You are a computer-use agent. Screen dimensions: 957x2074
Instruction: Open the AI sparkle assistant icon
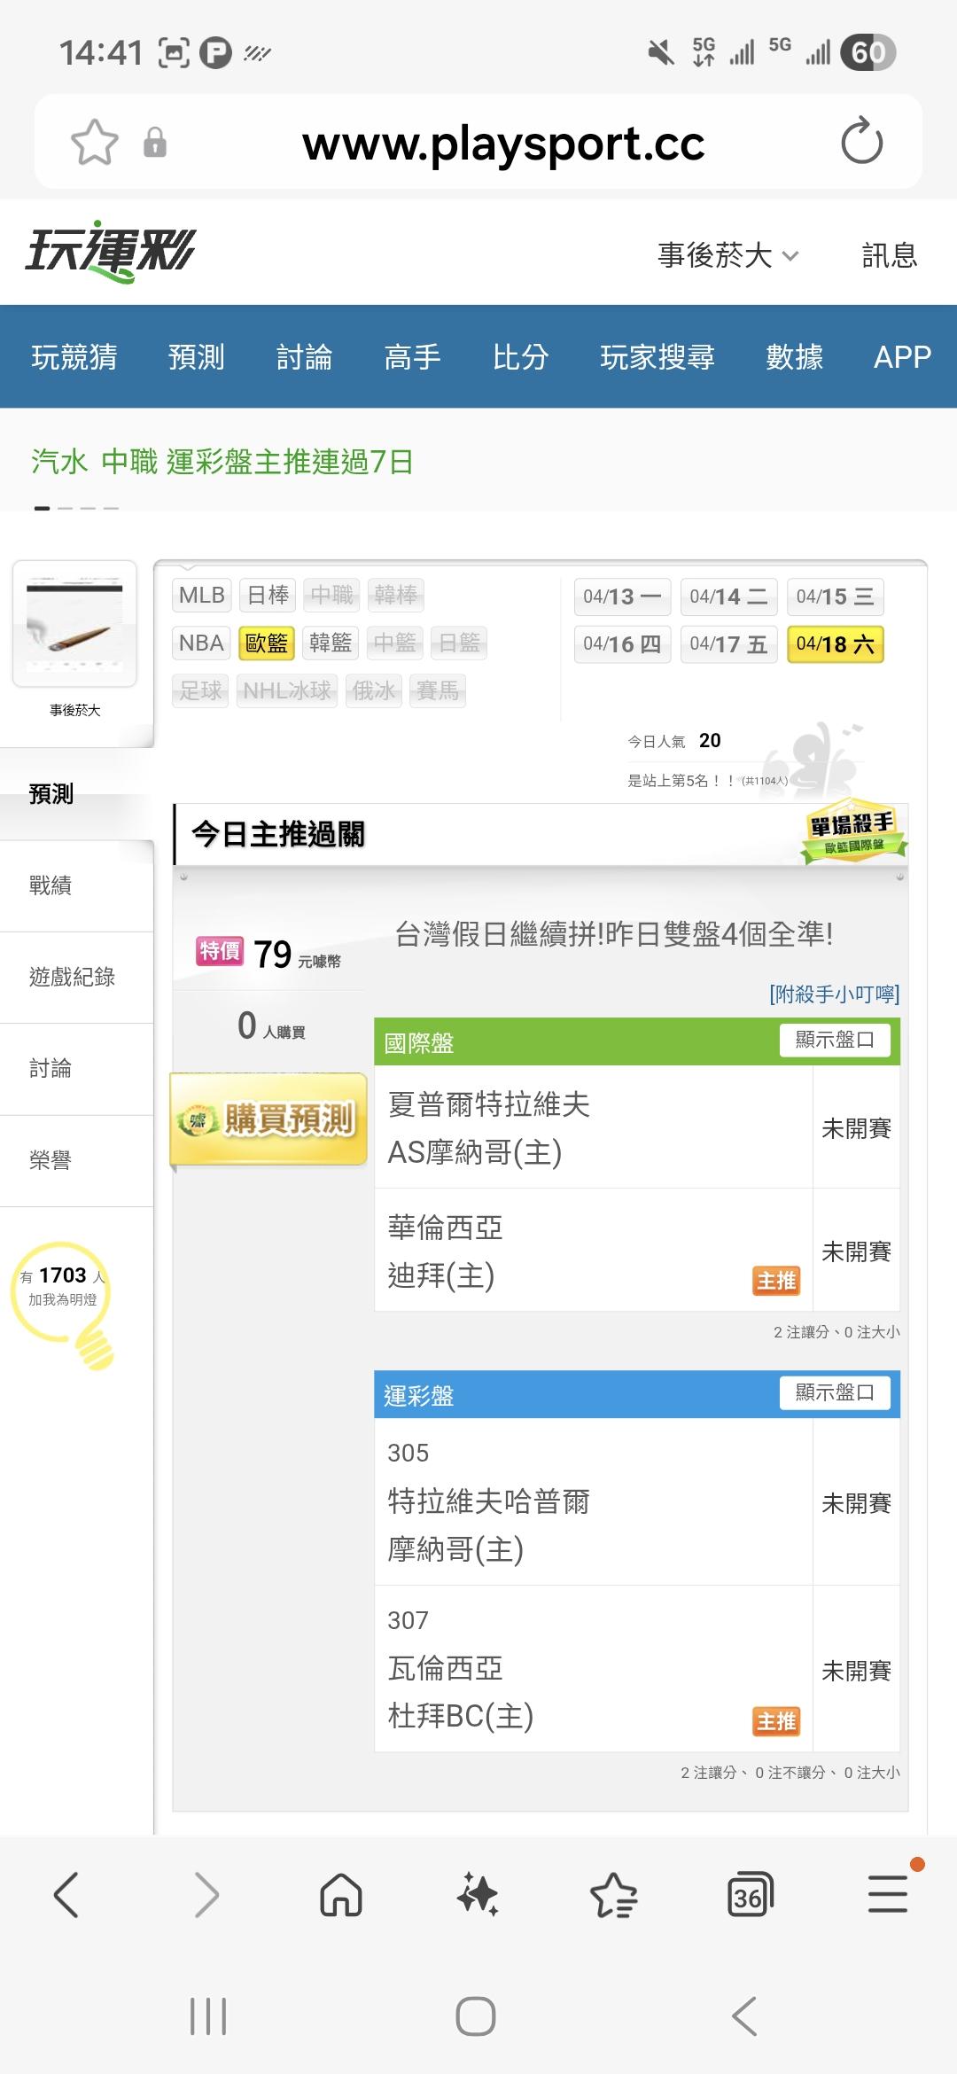[478, 1896]
